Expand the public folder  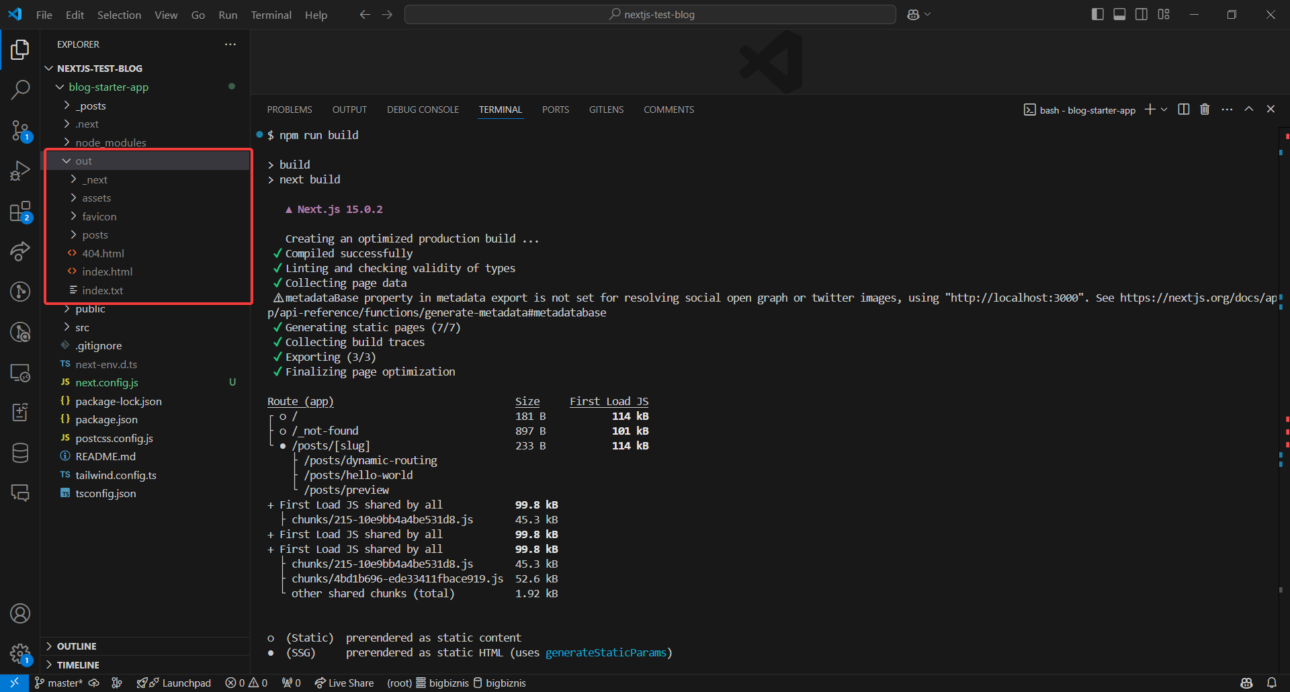tap(90, 309)
